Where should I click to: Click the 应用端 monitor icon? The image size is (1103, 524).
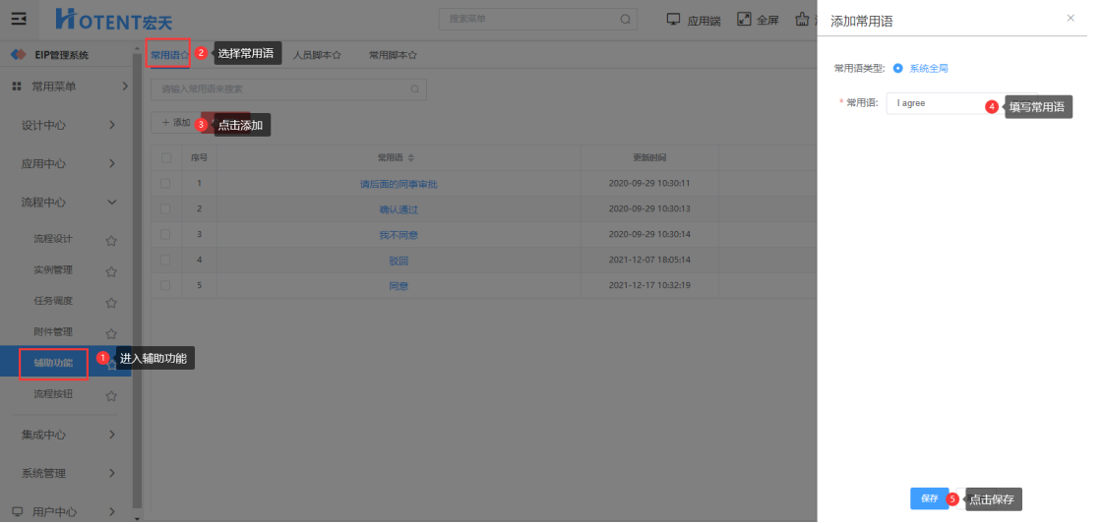click(x=674, y=19)
